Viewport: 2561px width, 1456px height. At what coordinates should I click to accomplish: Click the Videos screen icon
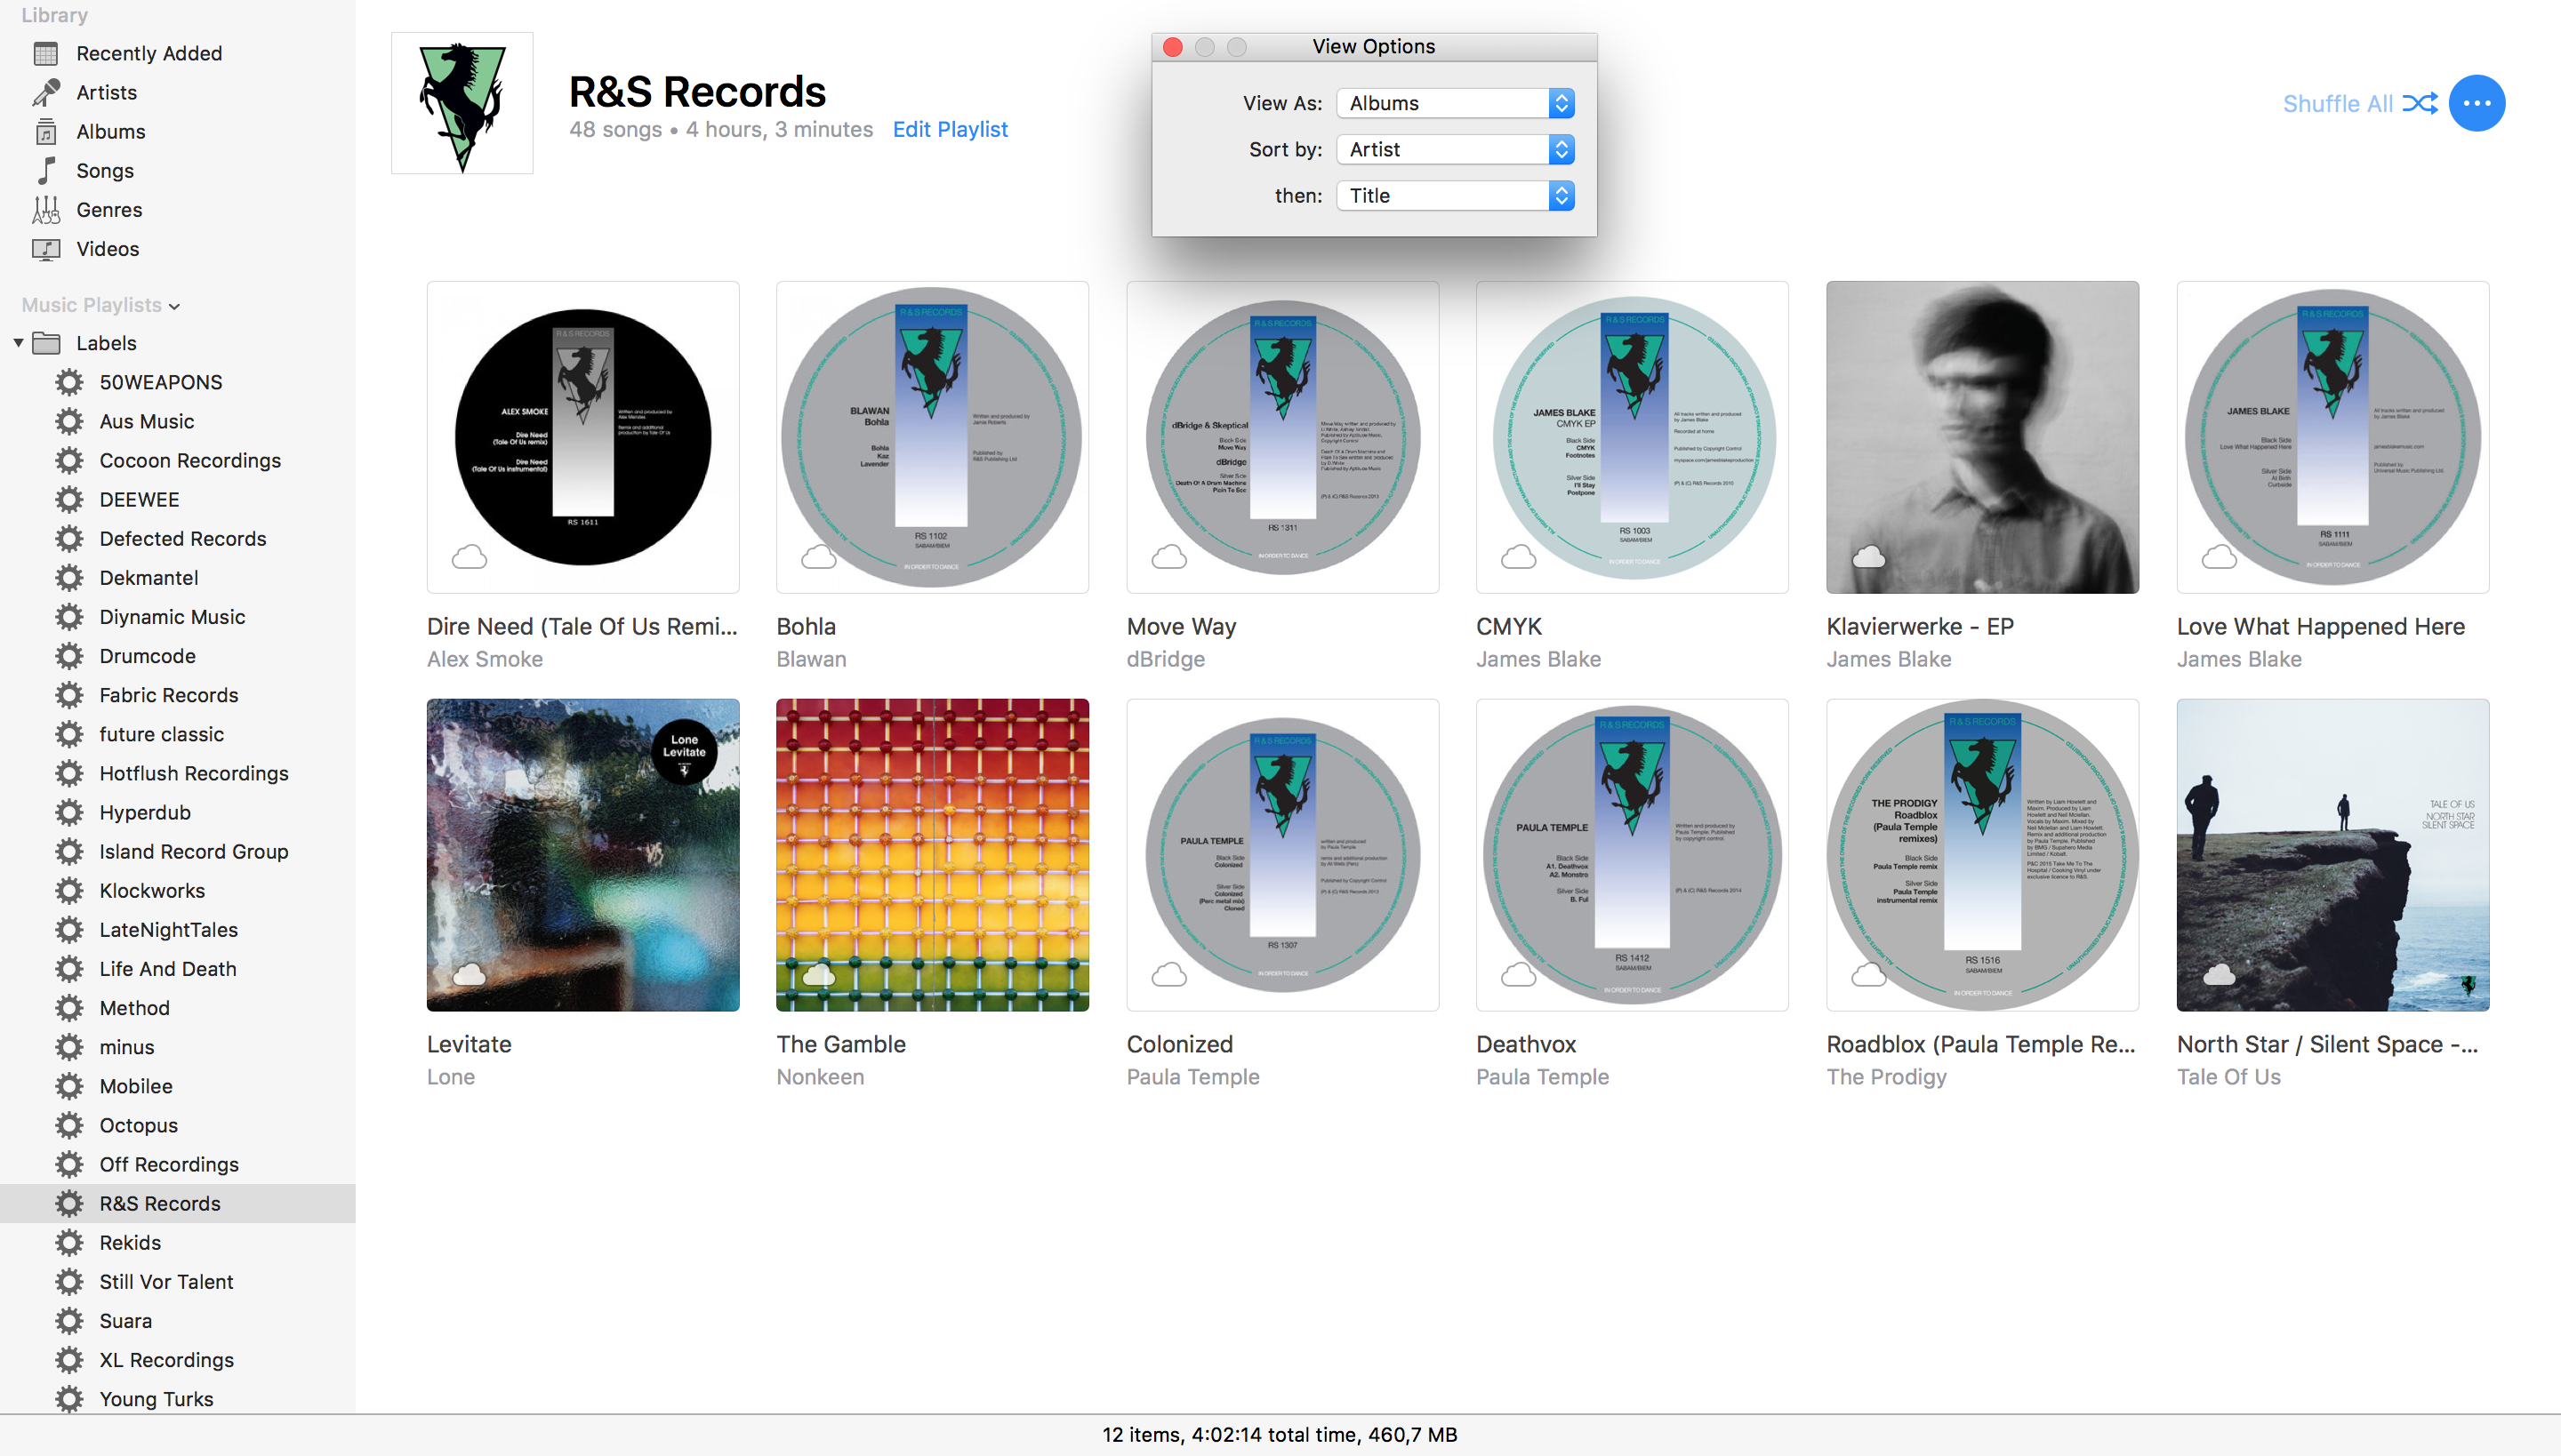point(46,249)
